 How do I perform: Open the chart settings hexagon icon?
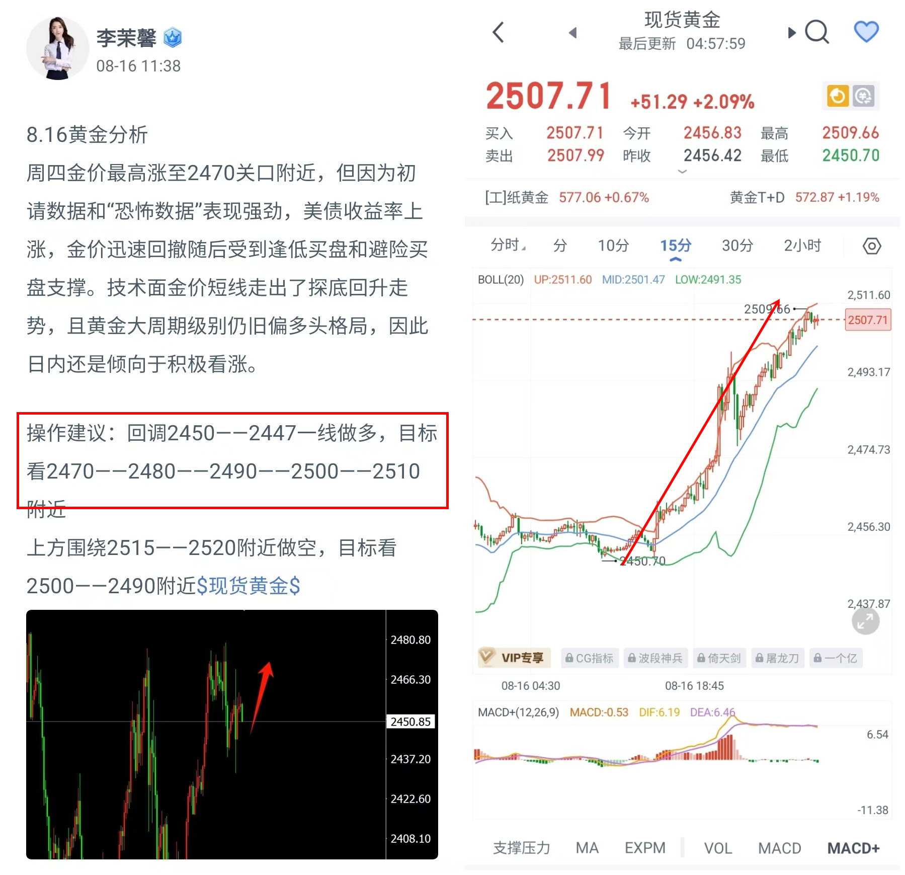coord(872,246)
